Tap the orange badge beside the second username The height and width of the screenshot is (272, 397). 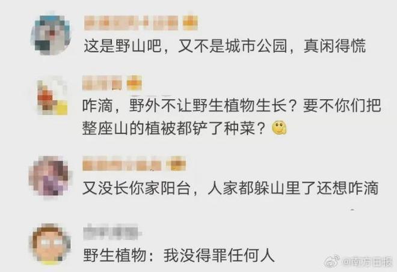click(x=134, y=83)
